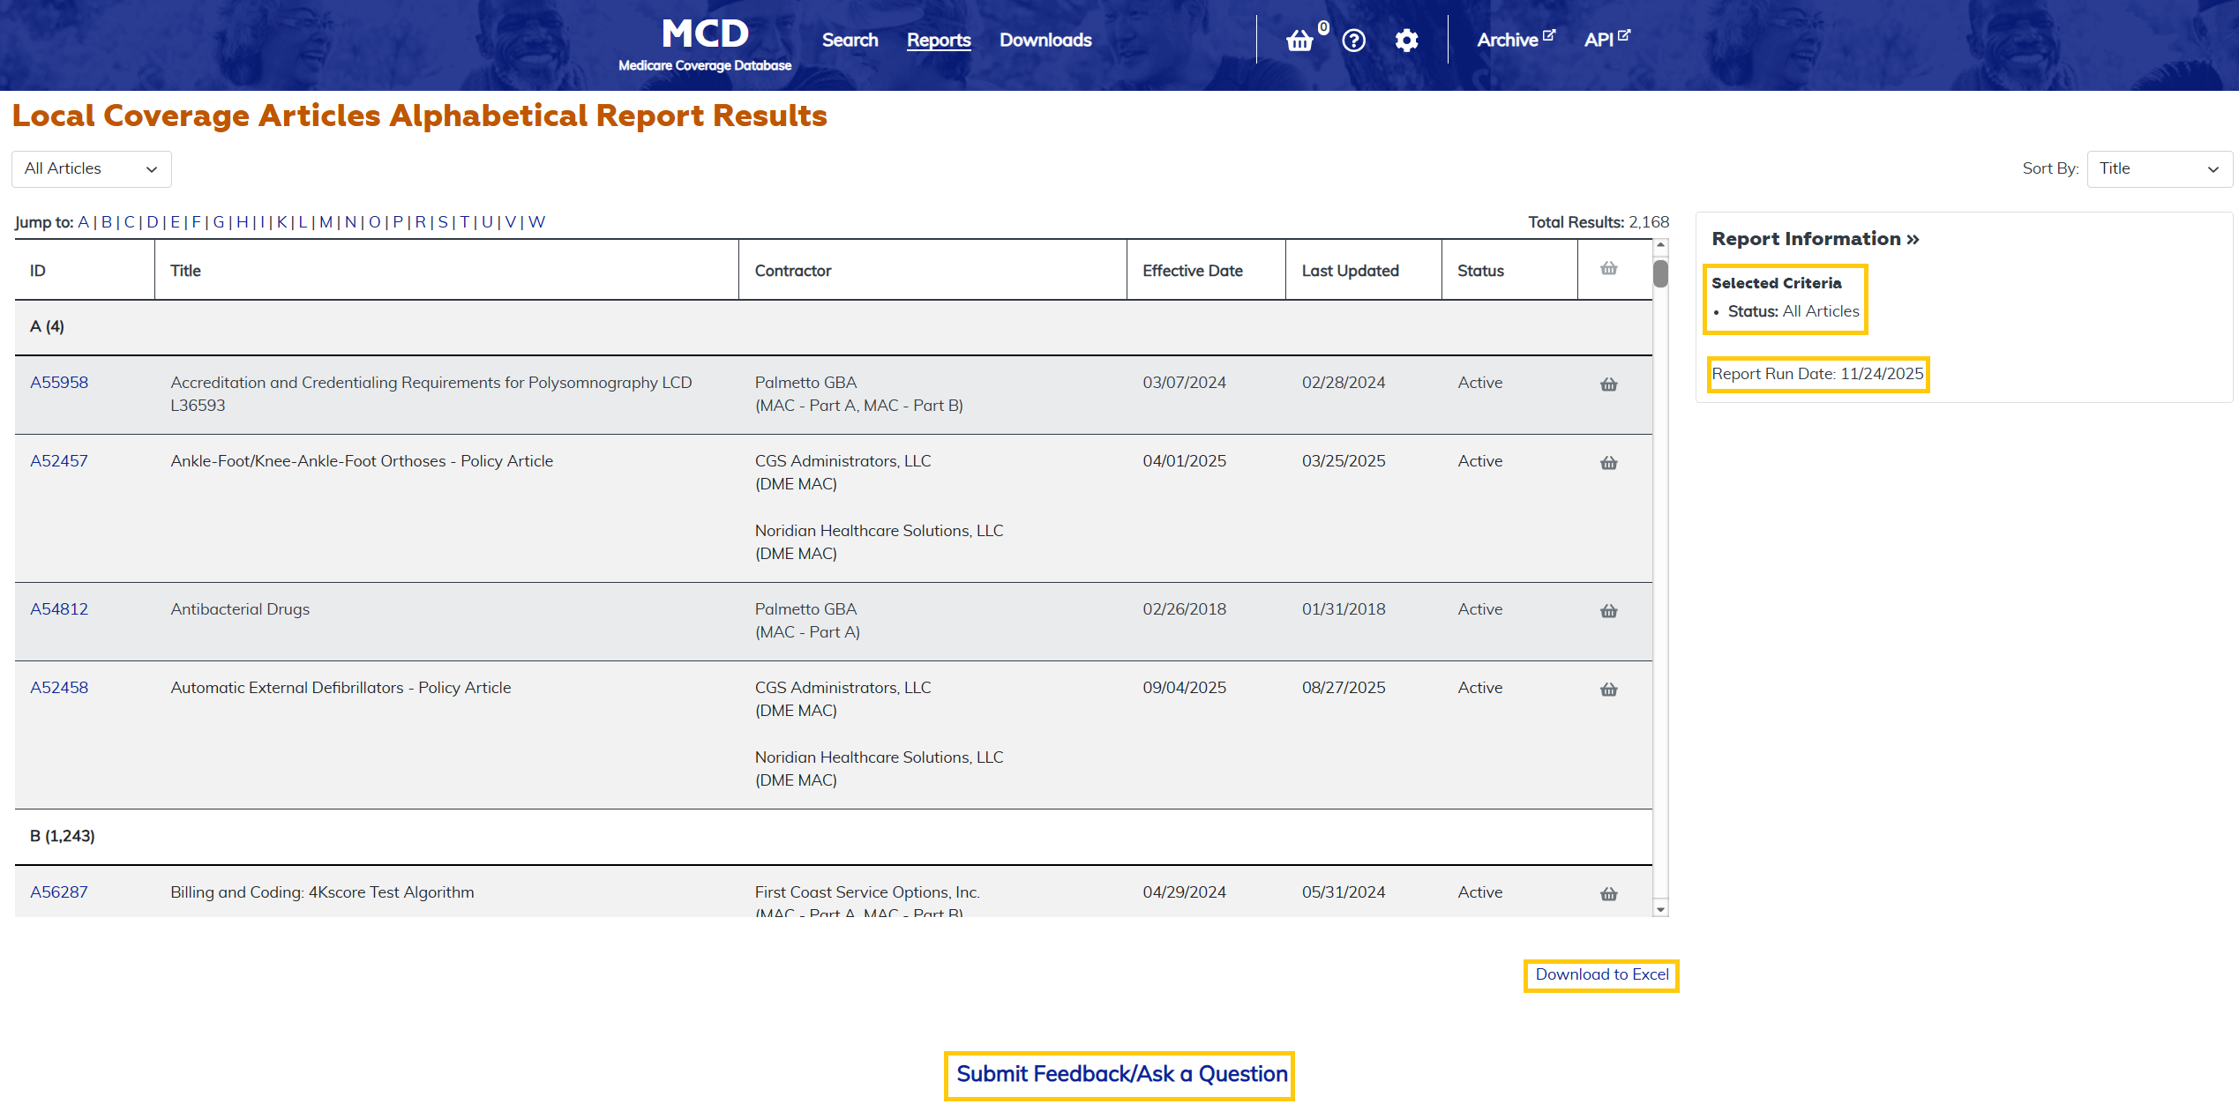Open Submit Feedback/Ask a Question
The width and height of the screenshot is (2239, 1119).
coord(1119,1075)
